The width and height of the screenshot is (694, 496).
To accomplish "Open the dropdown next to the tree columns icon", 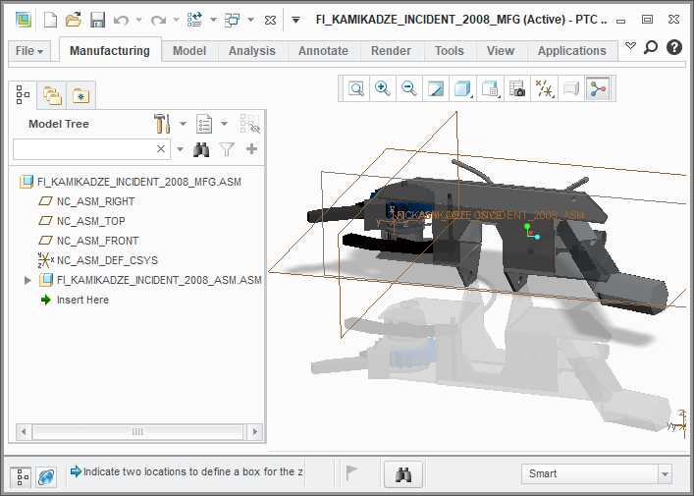I will pos(225,124).
